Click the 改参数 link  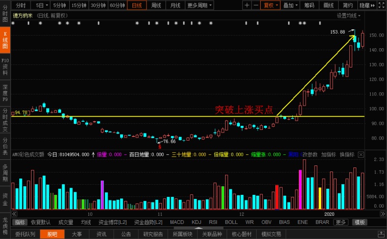pos(310,154)
